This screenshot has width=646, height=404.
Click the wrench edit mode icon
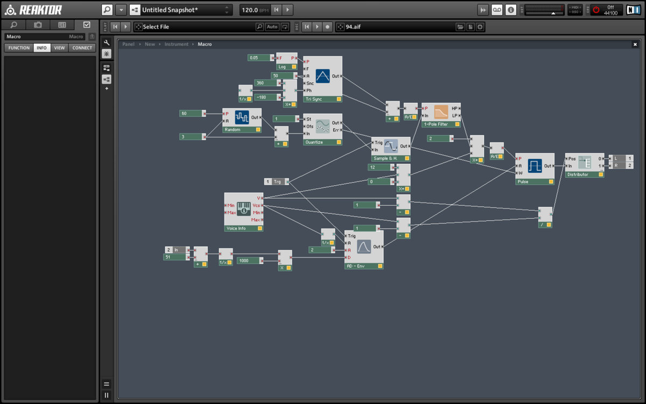click(x=107, y=43)
